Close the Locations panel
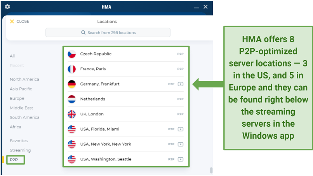The height and width of the screenshot is (176, 313). click(x=19, y=21)
